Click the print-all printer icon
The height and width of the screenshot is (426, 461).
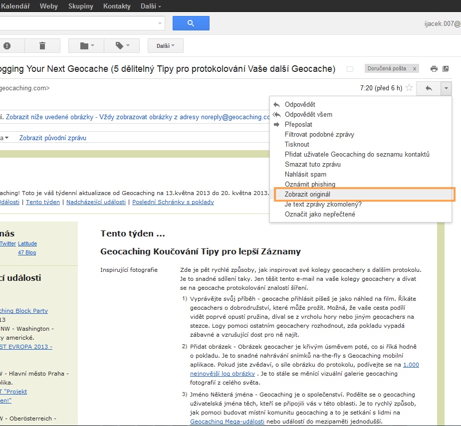434,69
